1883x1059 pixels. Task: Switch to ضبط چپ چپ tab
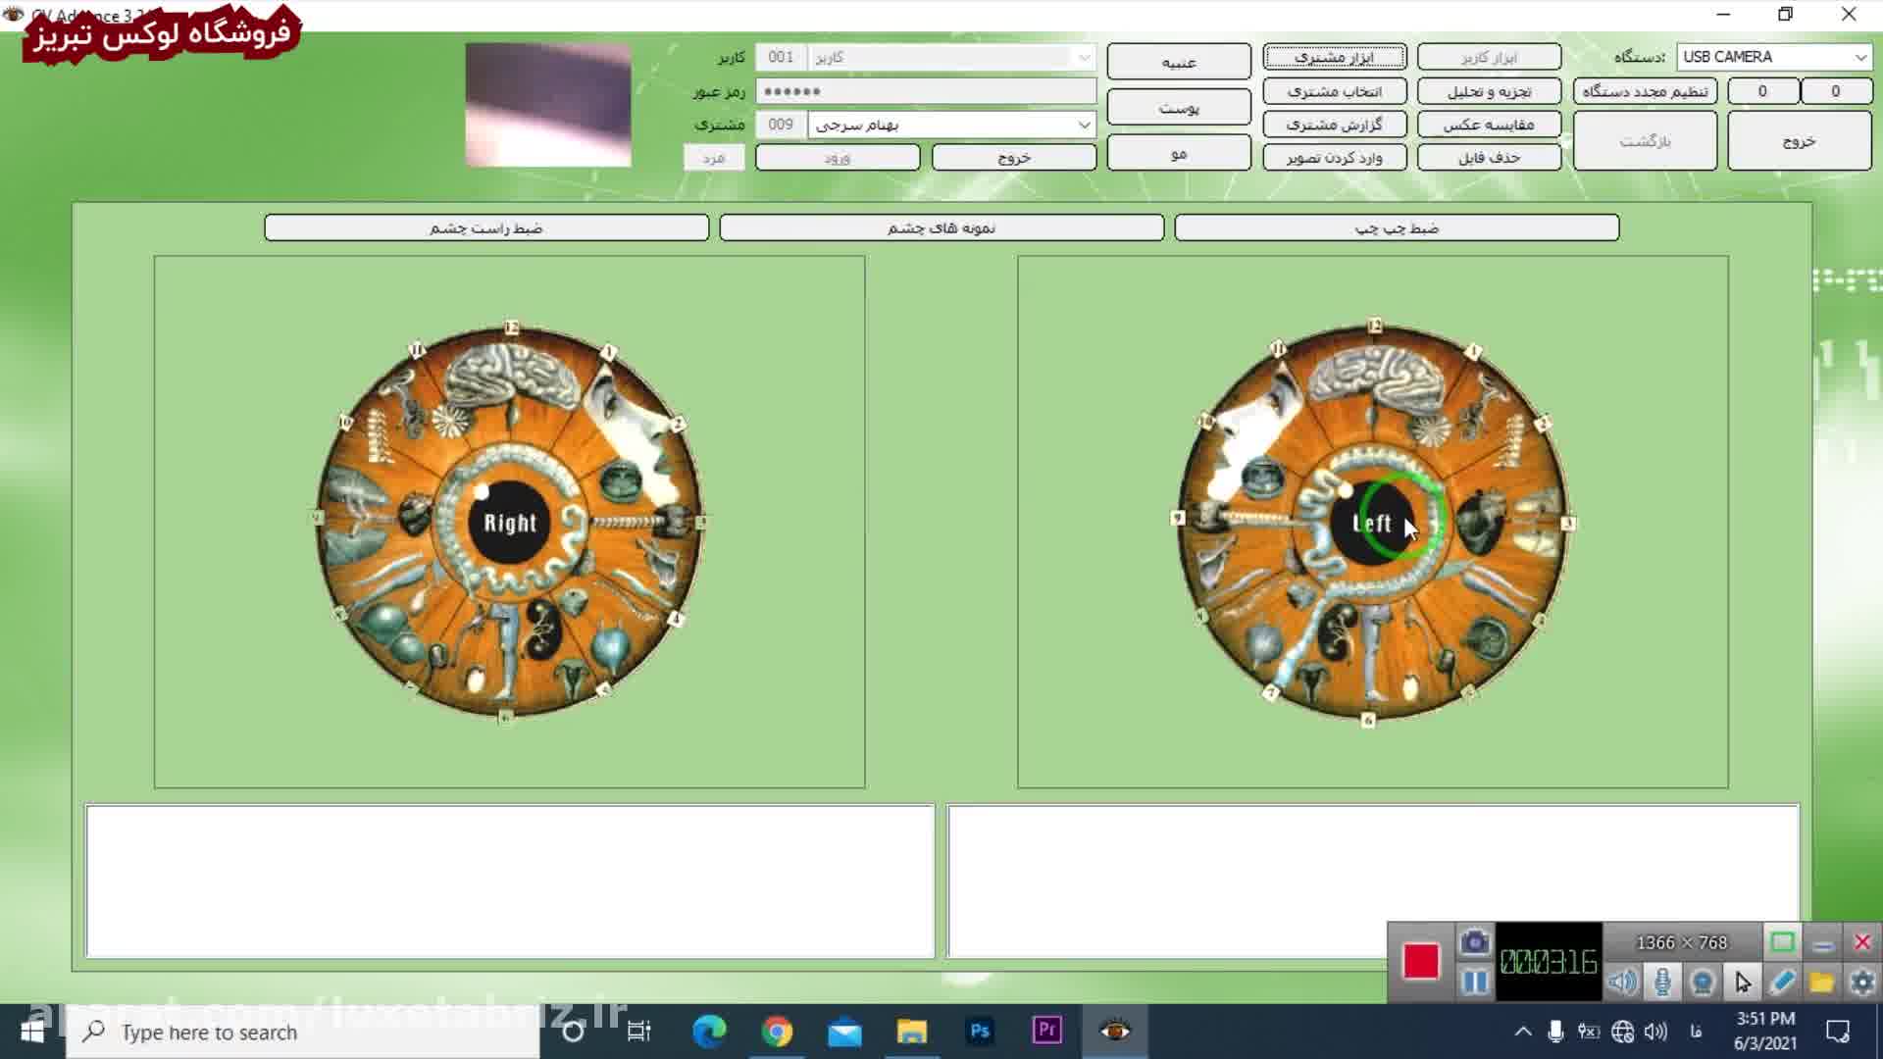click(x=1397, y=227)
